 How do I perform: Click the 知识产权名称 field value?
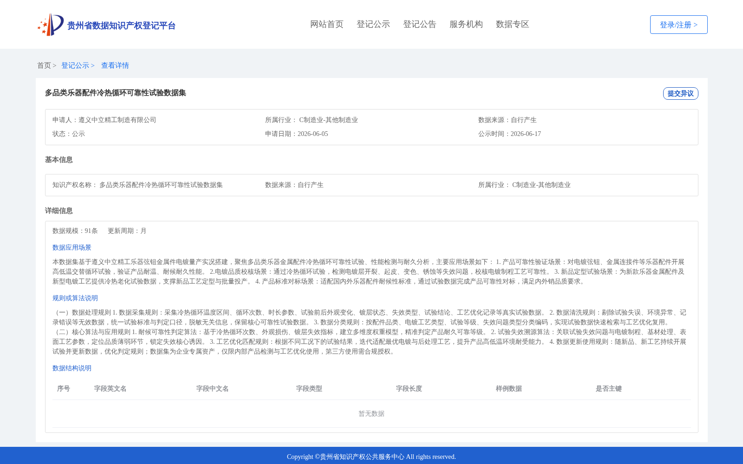click(161, 185)
